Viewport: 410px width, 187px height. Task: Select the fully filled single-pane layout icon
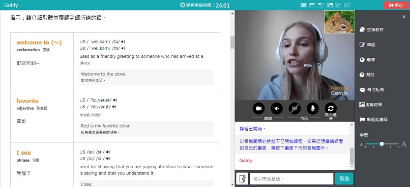(304, 5)
